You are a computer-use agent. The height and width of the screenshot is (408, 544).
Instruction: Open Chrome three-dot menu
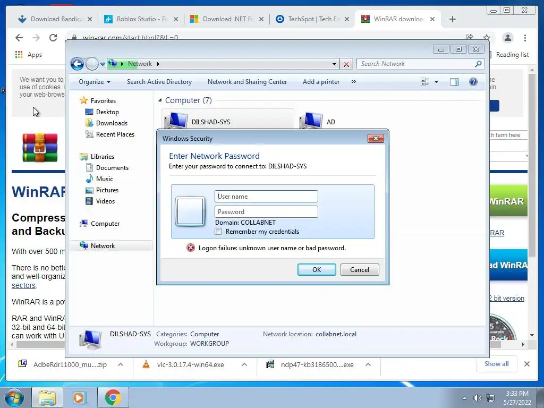pyautogui.click(x=525, y=38)
